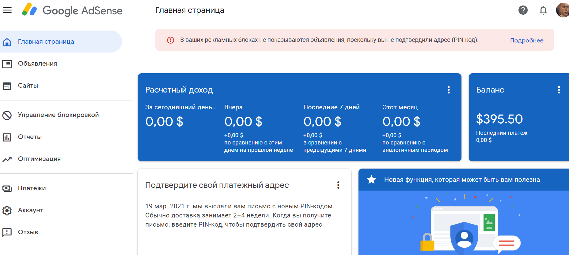The image size is (569, 255).
Task: Click the feedback icon beside Отзыв
Action: (7, 232)
